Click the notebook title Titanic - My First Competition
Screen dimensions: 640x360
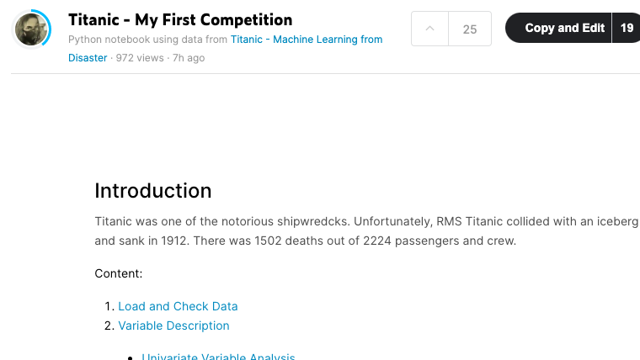pos(180,19)
